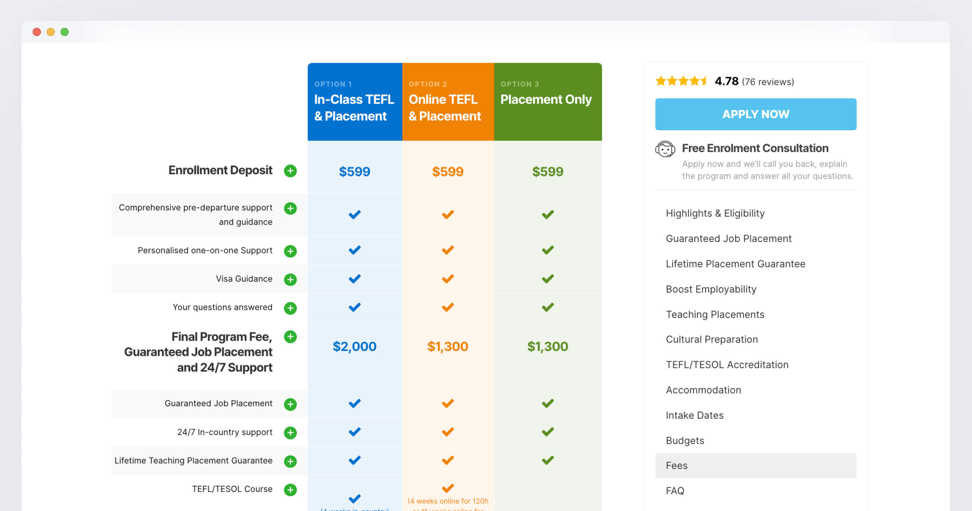Select the Fees sidebar item
This screenshot has height=511, width=972.
point(755,465)
